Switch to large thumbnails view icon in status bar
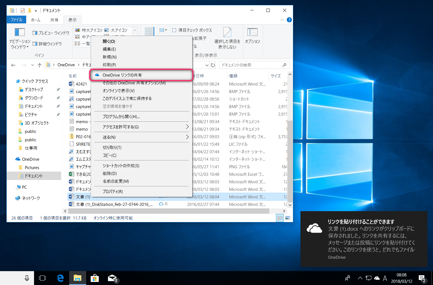 (288, 218)
